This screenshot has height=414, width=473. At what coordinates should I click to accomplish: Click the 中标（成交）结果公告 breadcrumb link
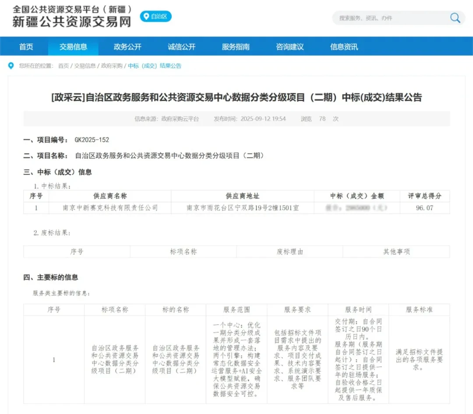[155, 66]
